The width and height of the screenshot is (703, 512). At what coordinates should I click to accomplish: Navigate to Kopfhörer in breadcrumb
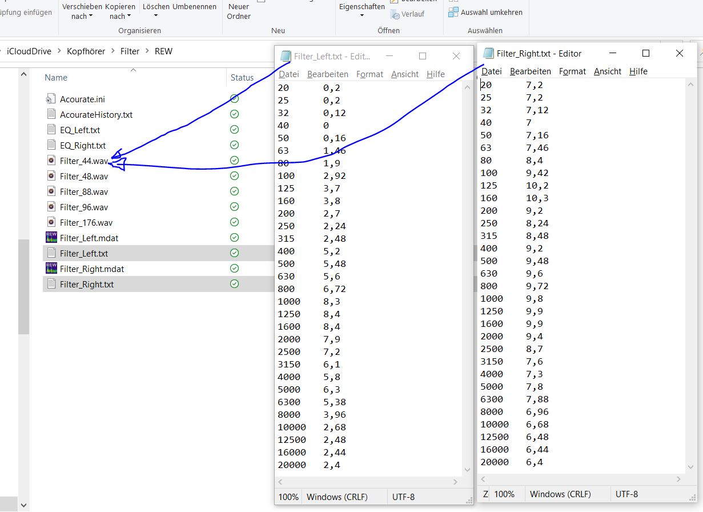pyautogui.click(x=86, y=51)
